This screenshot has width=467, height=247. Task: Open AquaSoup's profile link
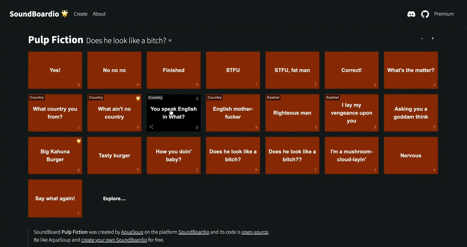tap(132, 232)
